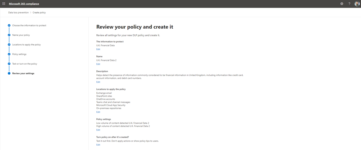This screenshot has height=150, width=361.
Task: Edit the policy Description
Action: (98, 82)
